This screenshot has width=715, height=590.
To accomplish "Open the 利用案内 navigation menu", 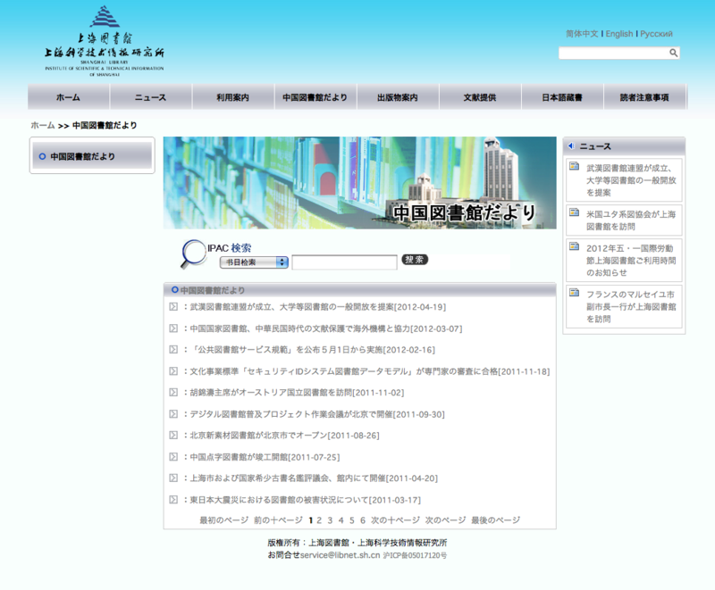I will 231,96.
